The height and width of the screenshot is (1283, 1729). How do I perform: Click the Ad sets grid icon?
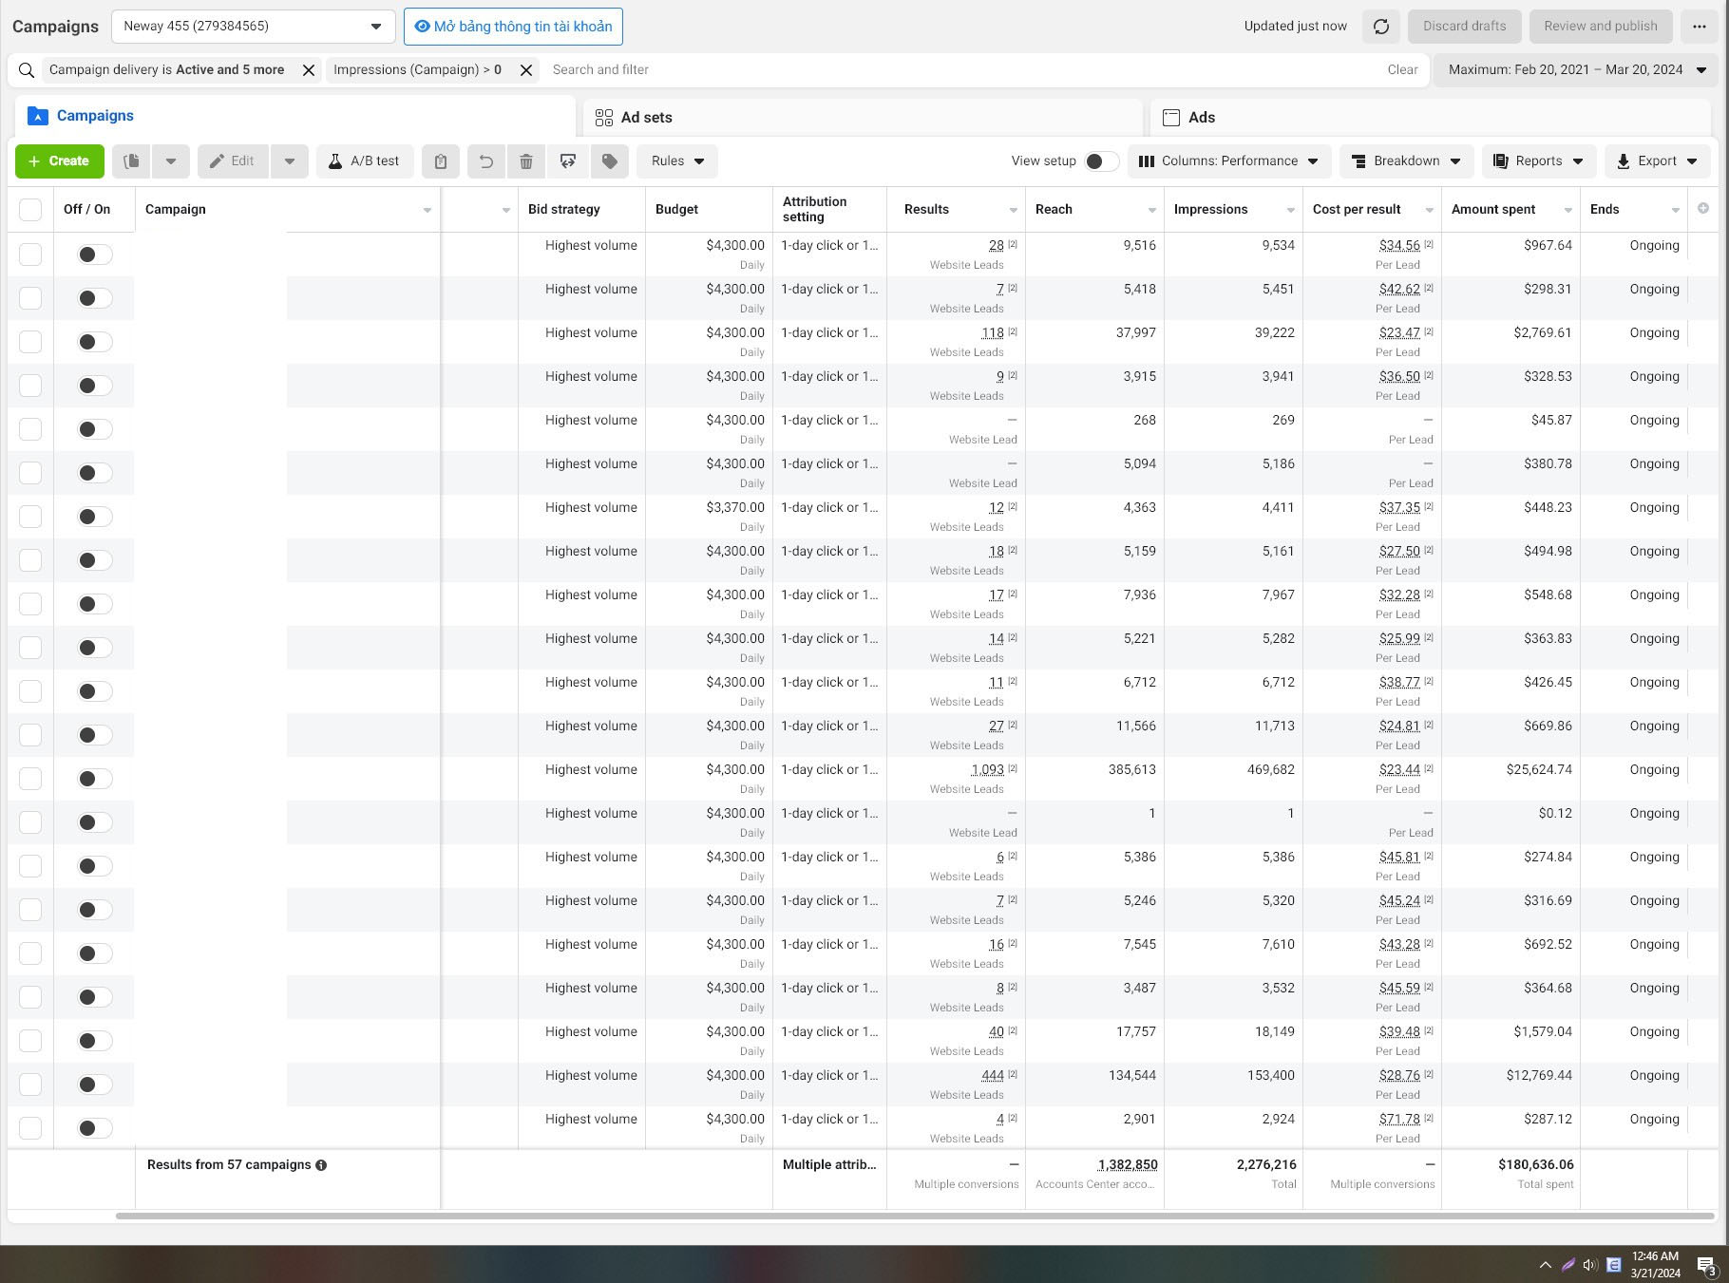[x=604, y=118]
